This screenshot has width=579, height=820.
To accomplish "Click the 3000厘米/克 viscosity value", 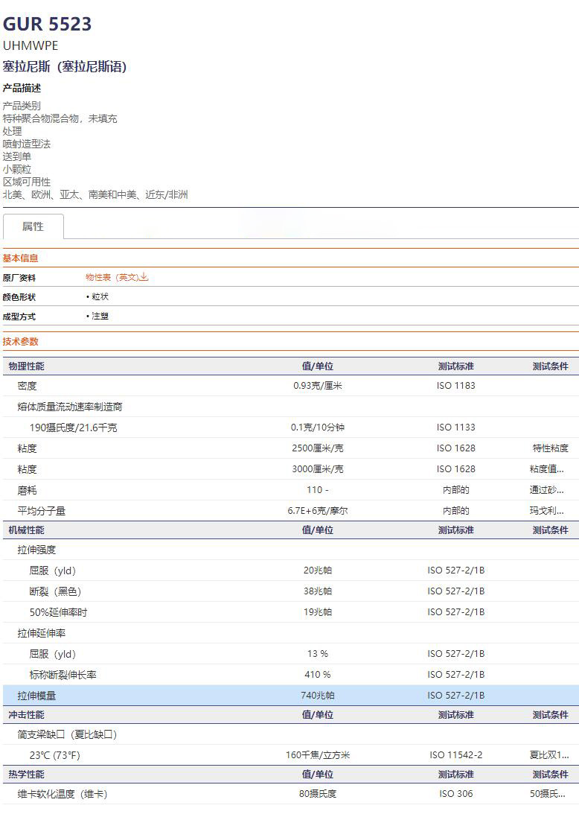I will coord(318,469).
